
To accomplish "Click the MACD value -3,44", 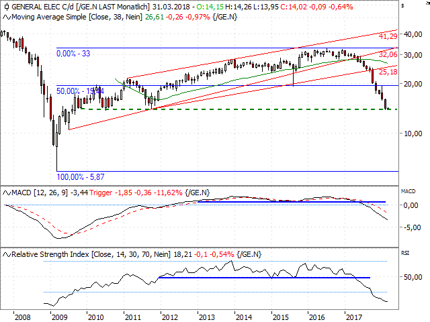I will (x=79, y=193).
